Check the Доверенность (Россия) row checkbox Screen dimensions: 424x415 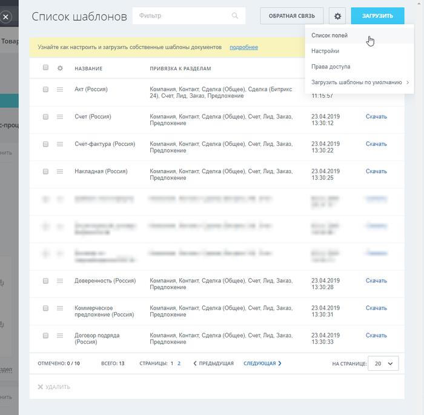(45, 281)
